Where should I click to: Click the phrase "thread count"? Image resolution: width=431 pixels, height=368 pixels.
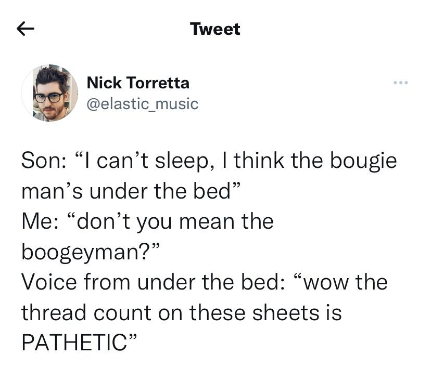click(x=86, y=313)
